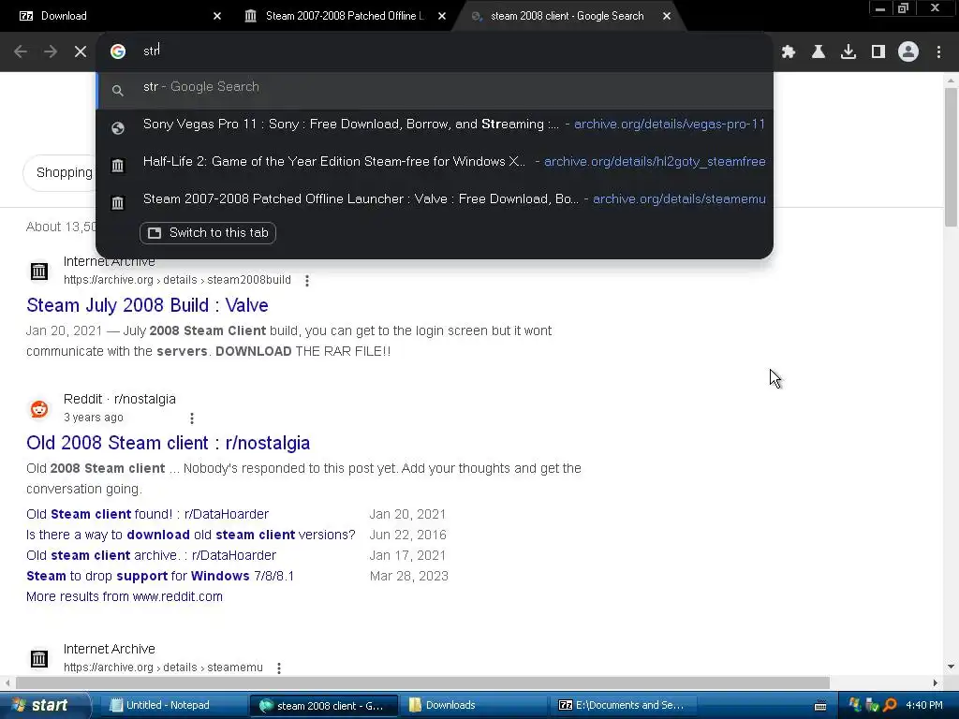
Task: Switch to Untitled - Notepad taskbar window
Action: tap(171, 706)
